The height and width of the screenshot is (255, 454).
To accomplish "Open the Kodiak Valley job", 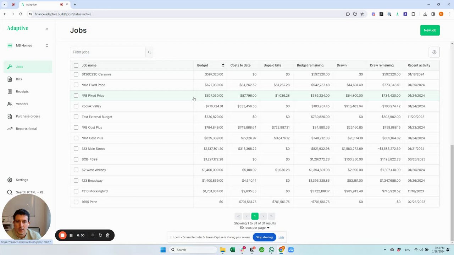I will 91,106.
